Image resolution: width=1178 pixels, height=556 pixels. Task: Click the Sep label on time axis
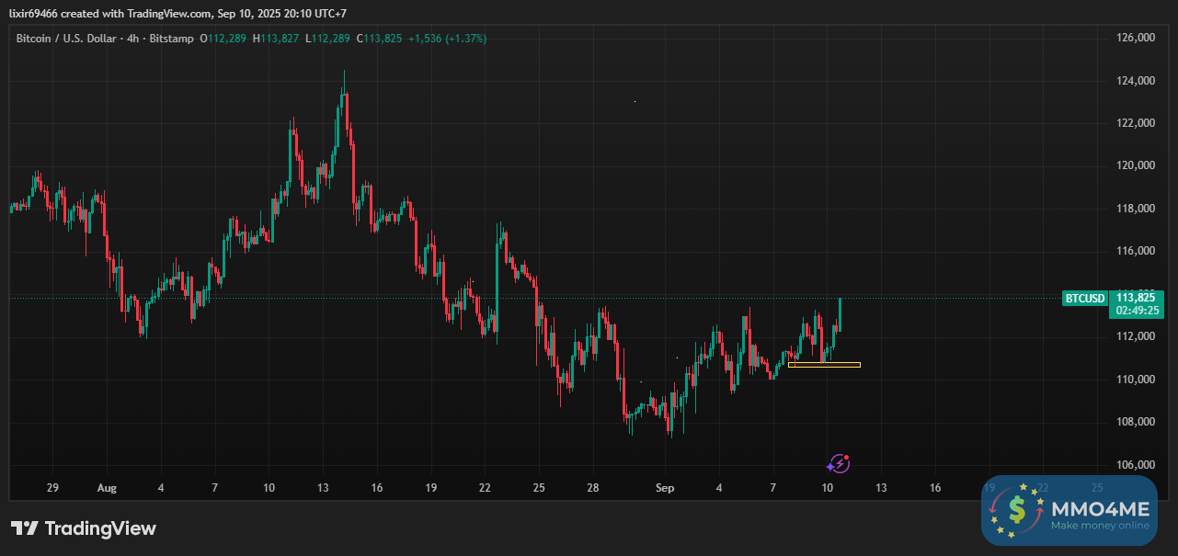coord(665,488)
